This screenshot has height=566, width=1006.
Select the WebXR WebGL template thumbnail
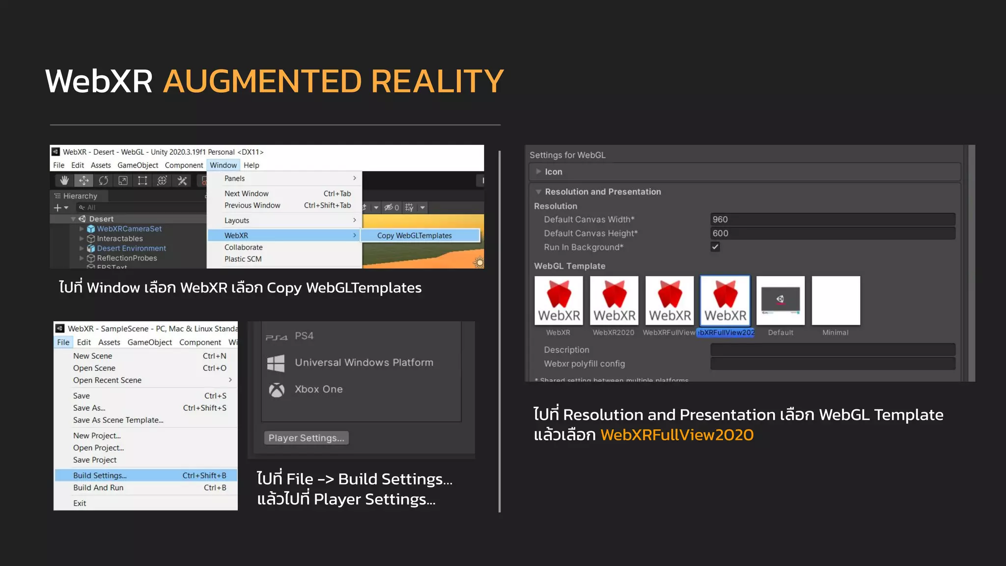click(559, 300)
